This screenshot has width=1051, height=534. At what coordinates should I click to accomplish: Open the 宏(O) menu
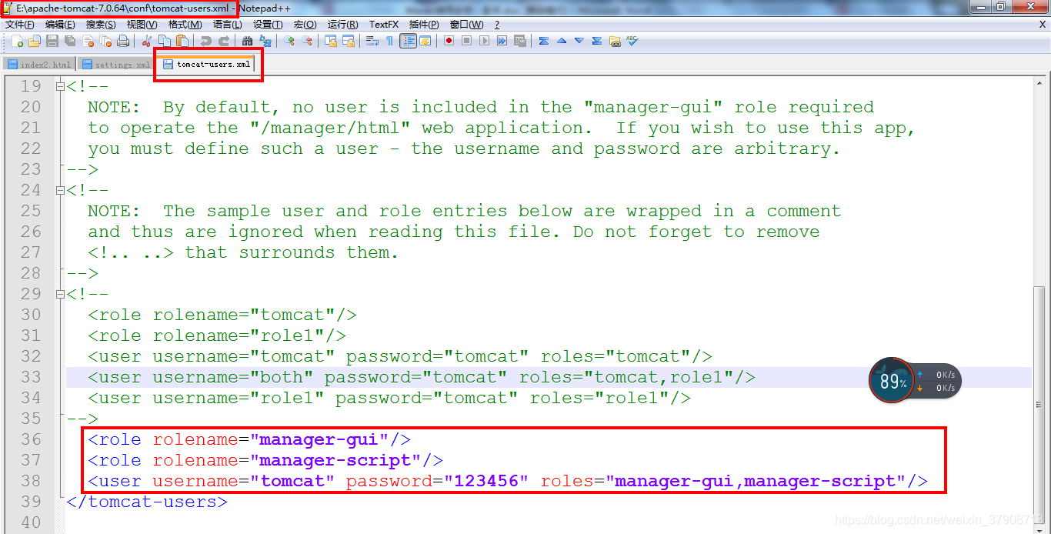[x=305, y=25]
